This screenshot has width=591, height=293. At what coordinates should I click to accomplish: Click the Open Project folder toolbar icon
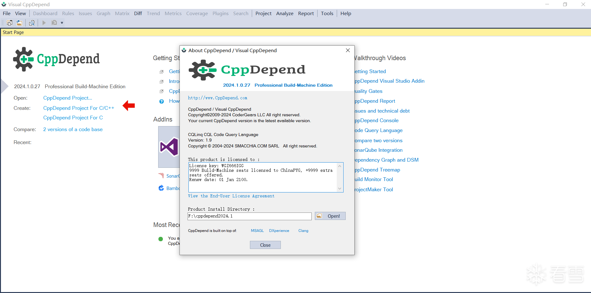coord(19,23)
